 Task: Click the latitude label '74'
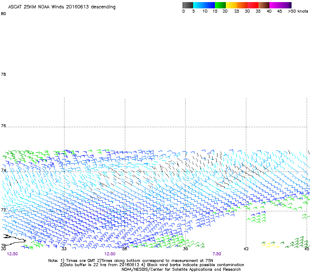(x=3, y=170)
